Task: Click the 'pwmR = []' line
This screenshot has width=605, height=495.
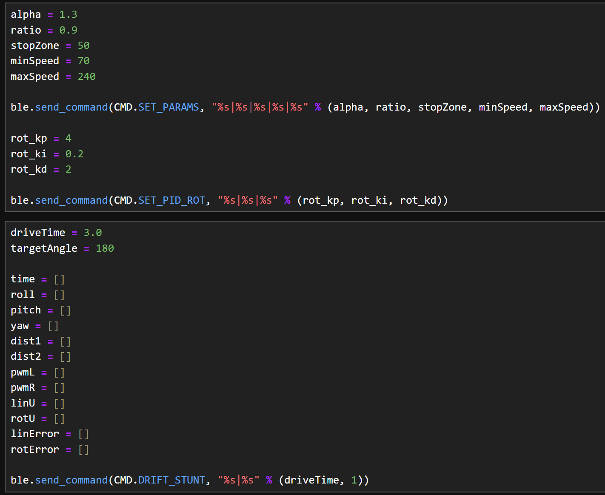Action: point(38,387)
